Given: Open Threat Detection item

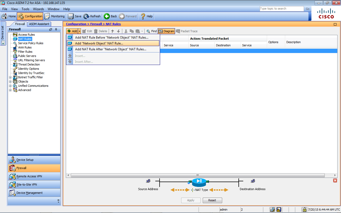Looking at the screenshot, I should click(29, 64).
